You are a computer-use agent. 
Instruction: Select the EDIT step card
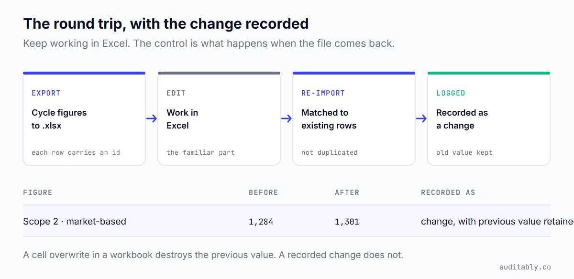click(219, 118)
